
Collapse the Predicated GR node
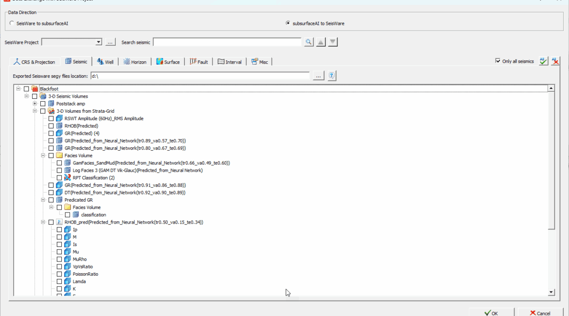click(43, 200)
